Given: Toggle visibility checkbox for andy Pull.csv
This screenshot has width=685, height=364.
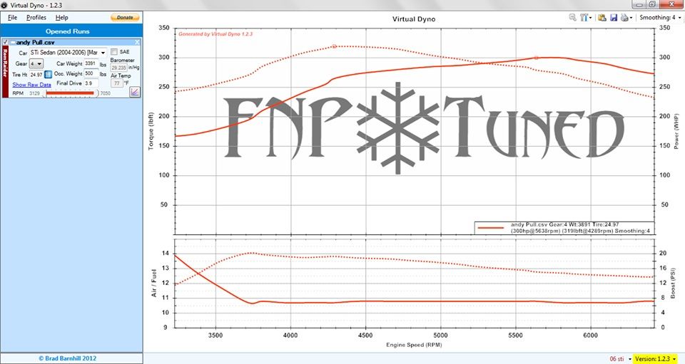Looking at the screenshot, I should (x=5, y=42).
